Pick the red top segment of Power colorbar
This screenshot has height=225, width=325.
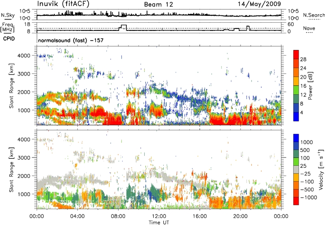[296, 55]
